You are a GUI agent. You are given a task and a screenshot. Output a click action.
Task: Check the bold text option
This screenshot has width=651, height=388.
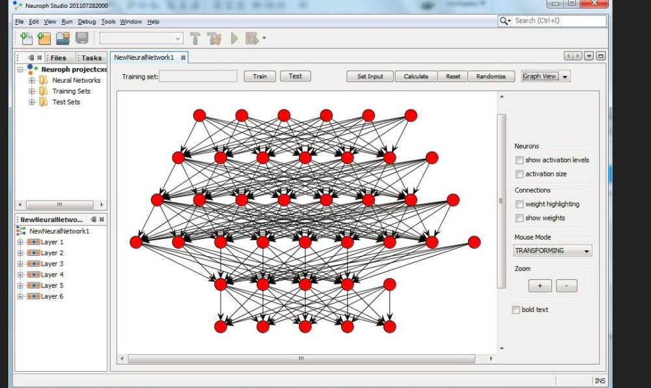pyautogui.click(x=516, y=310)
